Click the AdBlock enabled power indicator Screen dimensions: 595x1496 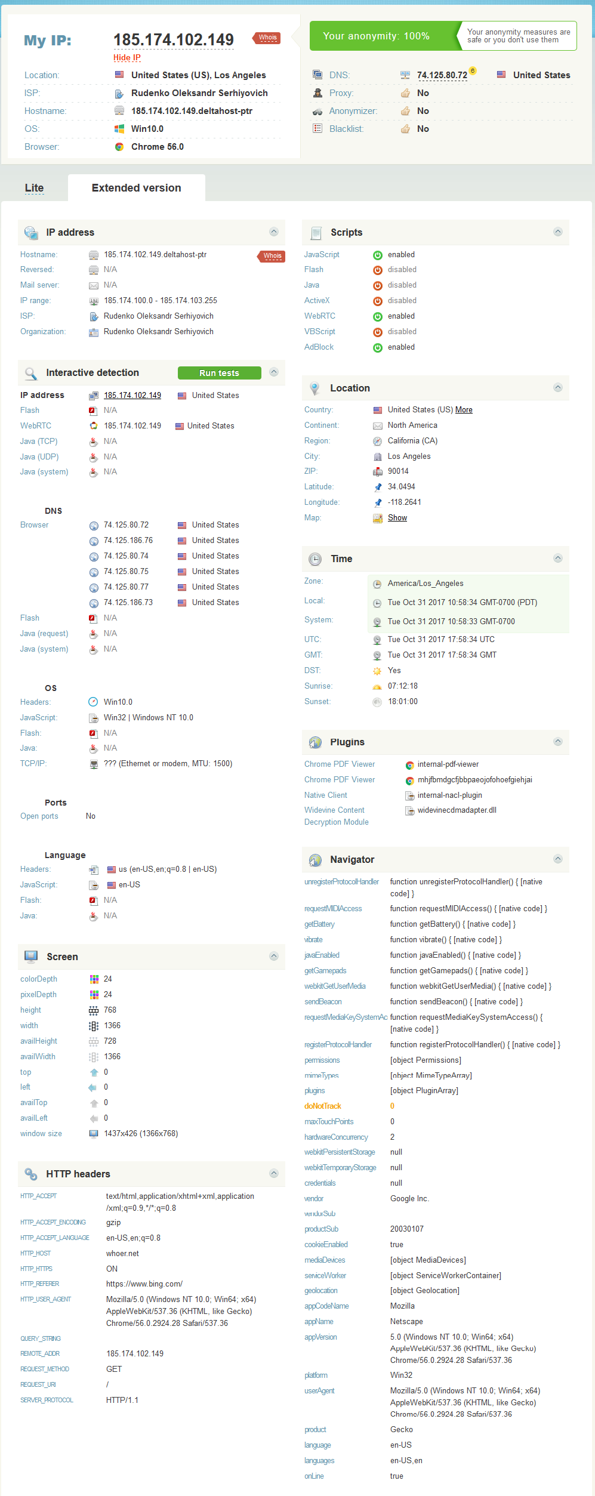[x=378, y=348]
